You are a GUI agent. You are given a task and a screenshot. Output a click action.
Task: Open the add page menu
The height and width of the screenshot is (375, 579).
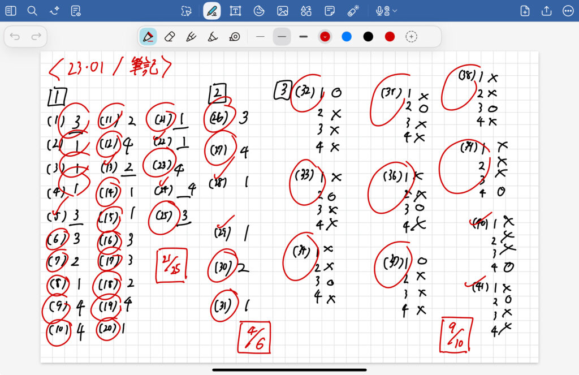525,11
